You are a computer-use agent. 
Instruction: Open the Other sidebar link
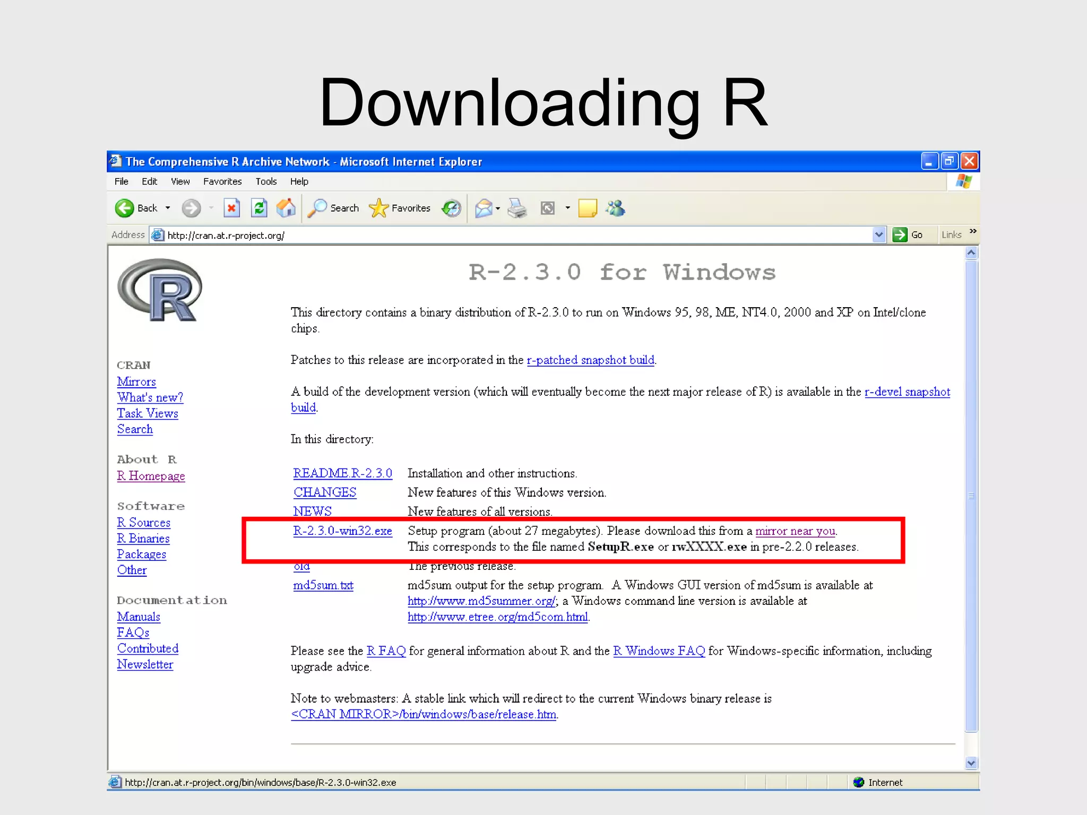coord(132,571)
